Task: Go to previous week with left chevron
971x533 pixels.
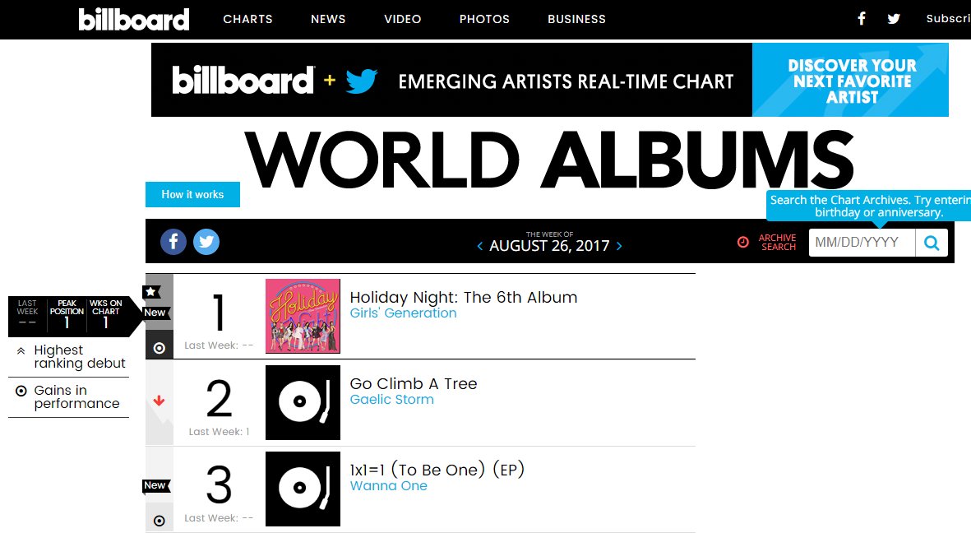Action: click(x=480, y=246)
